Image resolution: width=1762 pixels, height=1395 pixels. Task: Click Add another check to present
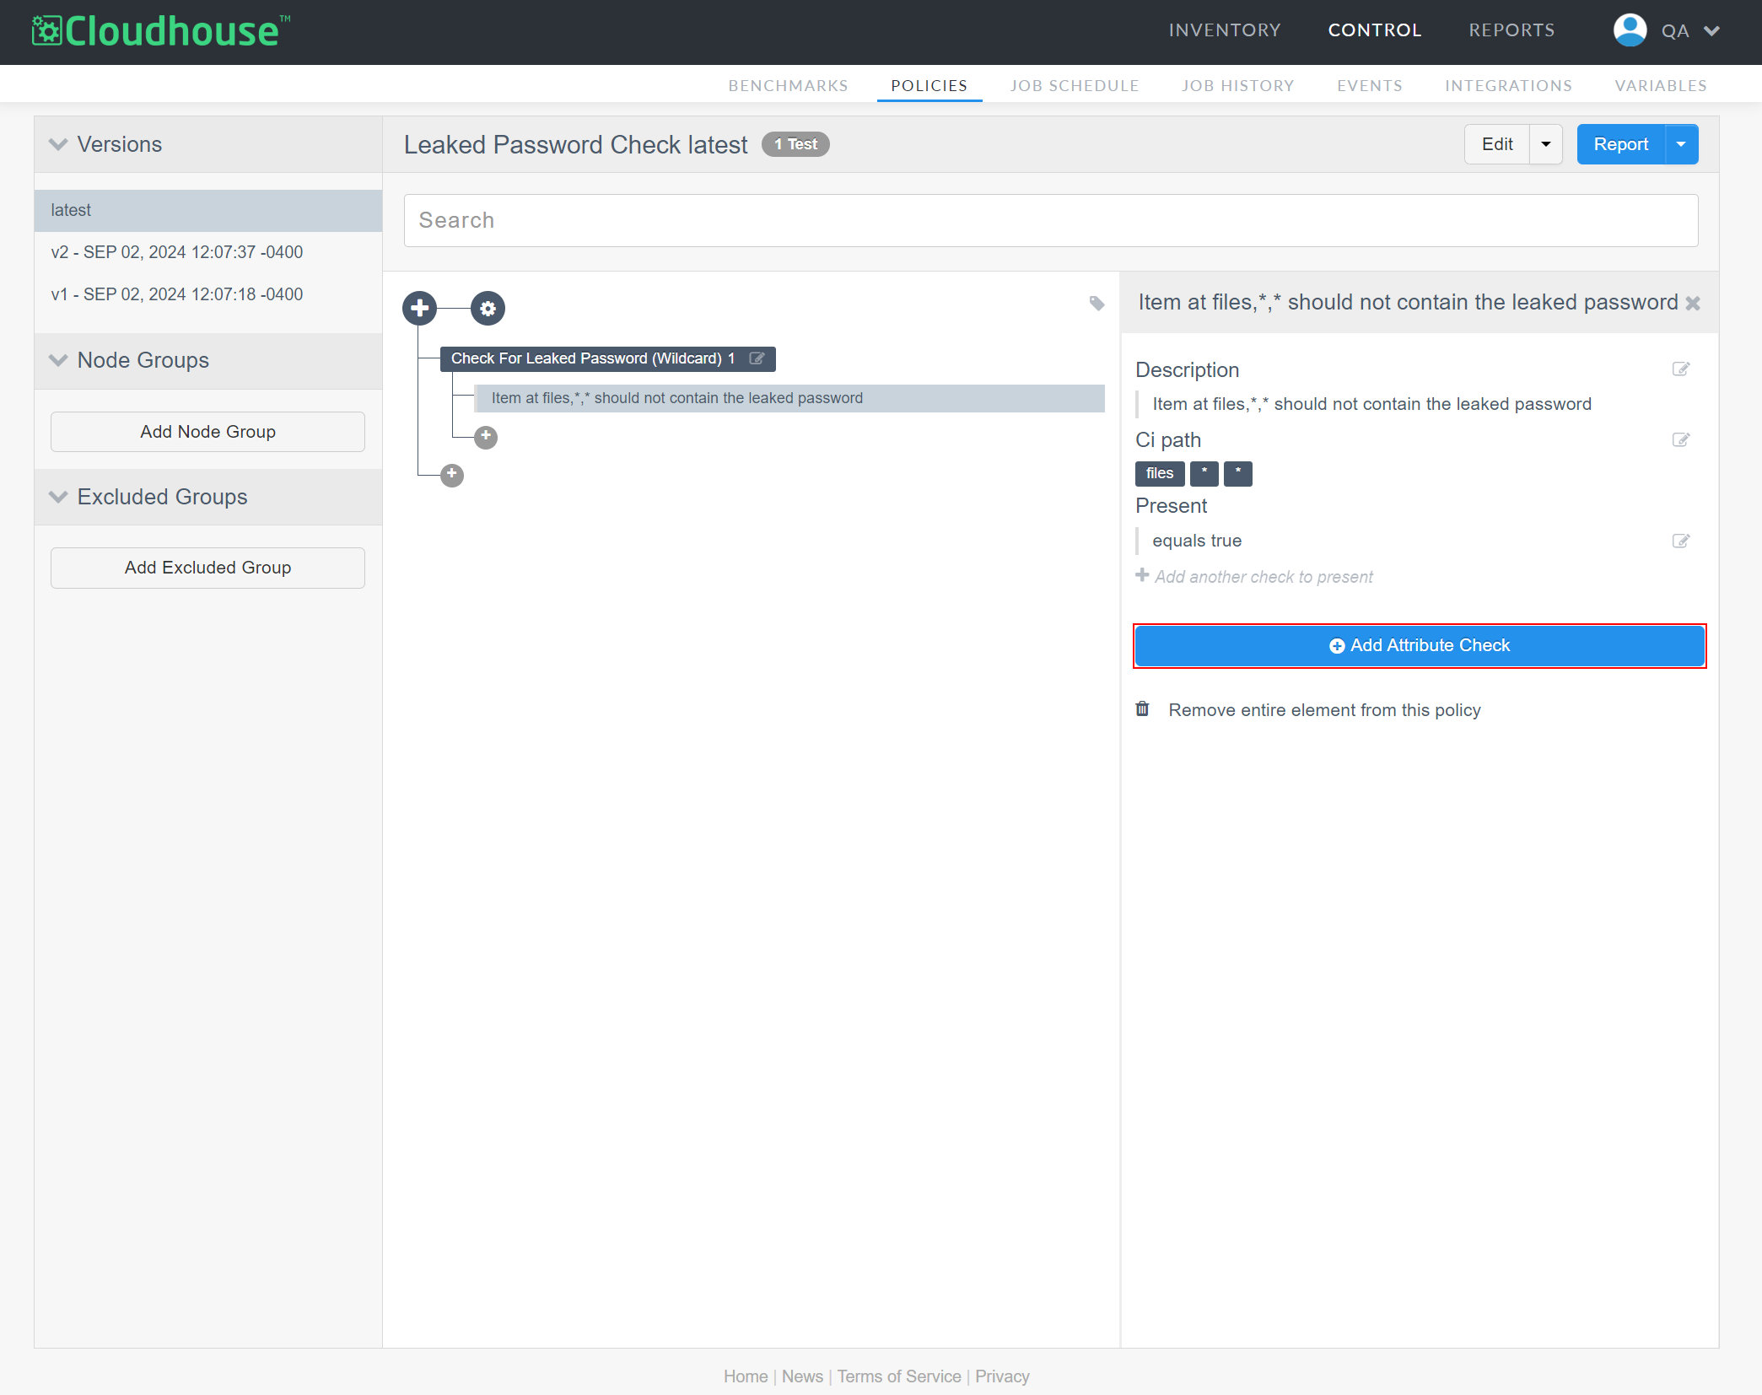click(1254, 577)
